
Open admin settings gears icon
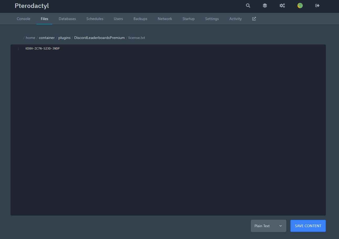tap(282, 6)
